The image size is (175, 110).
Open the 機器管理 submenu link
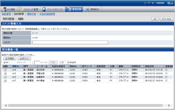(6, 14)
